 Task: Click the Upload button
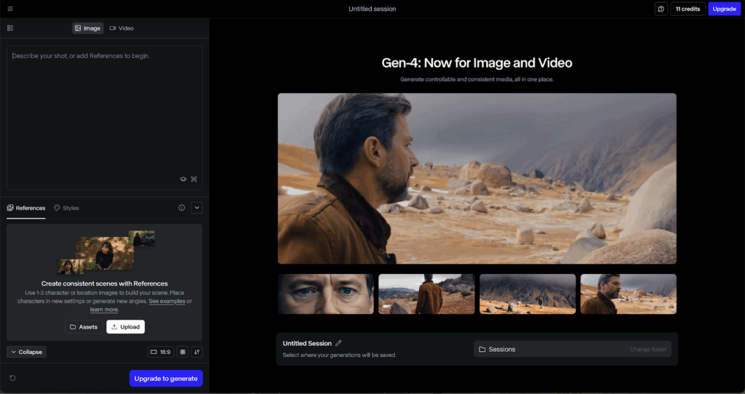[x=125, y=326]
